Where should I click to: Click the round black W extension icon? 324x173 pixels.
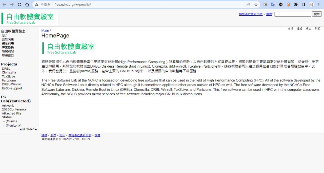click(280, 5)
